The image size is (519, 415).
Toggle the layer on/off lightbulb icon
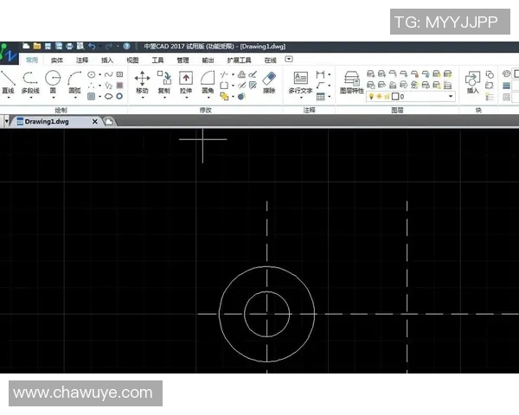pos(372,97)
